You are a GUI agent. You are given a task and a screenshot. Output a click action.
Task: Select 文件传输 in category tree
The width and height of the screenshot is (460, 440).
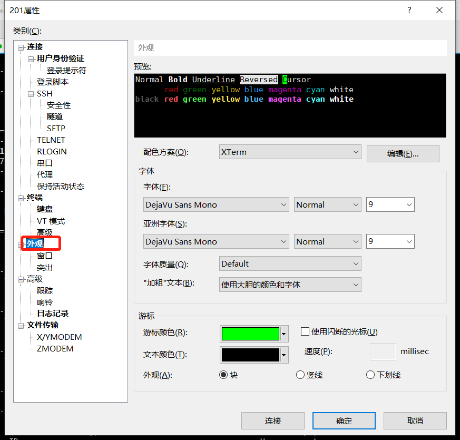click(x=43, y=325)
